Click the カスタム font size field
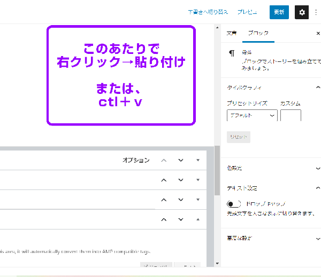This screenshot has width=321, height=277. pyautogui.click(x=291, y=115)
